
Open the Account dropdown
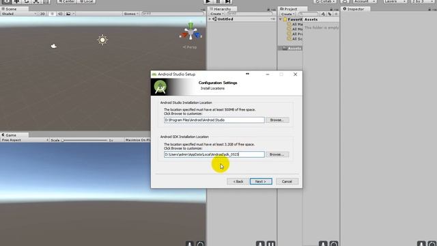pyautogui.click(x=365, y=1)
